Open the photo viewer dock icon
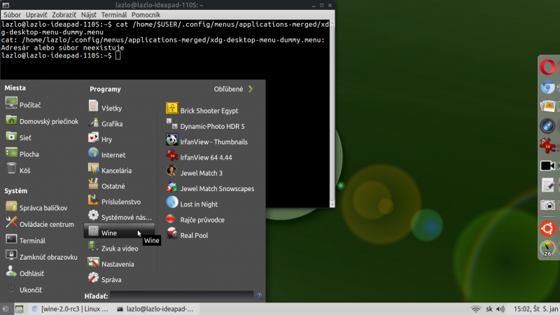Viewport: 560px width, 315px height. 547,106
